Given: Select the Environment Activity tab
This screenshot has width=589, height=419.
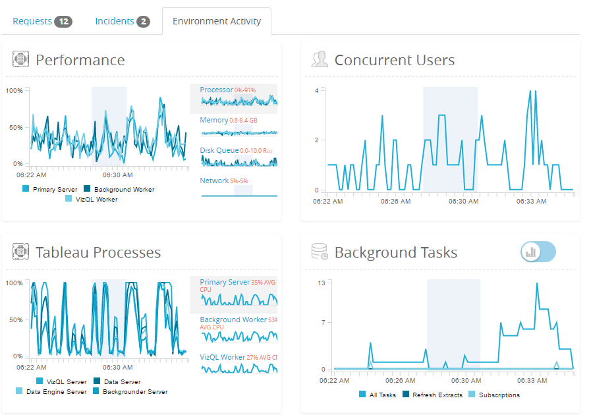Looking at the screenshot, I should coord(217,21).
